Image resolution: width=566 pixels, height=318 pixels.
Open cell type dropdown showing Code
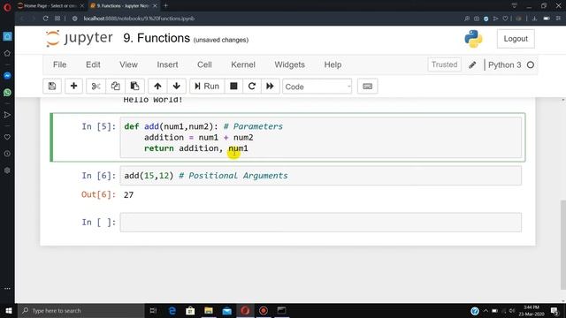[317, 87]
